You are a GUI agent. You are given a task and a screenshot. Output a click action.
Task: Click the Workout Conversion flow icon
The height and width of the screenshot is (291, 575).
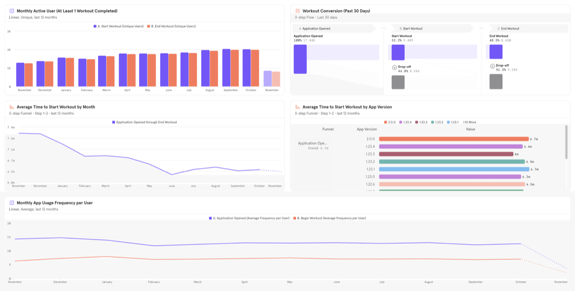[x=297, y=11]
